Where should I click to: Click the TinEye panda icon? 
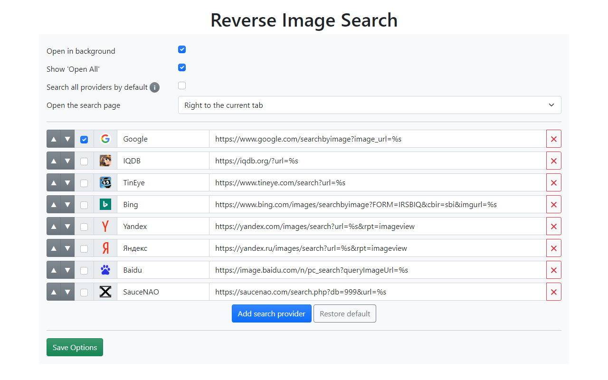(x=105, y=182)
